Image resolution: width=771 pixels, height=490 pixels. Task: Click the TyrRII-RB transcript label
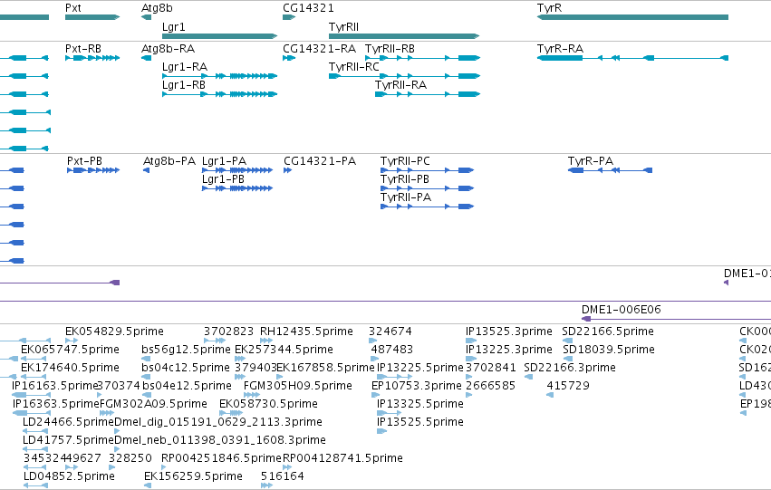click(390, 49)
